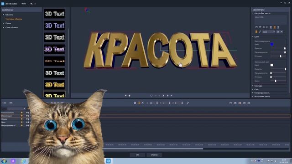Add a keyframe in the Шкала row
The width and height of the screenshot is (292, 164).
[x=28, y=119]
